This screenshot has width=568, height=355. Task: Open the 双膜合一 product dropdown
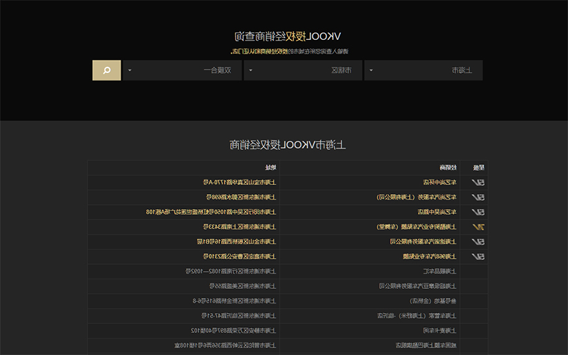[x=182, y=70]
